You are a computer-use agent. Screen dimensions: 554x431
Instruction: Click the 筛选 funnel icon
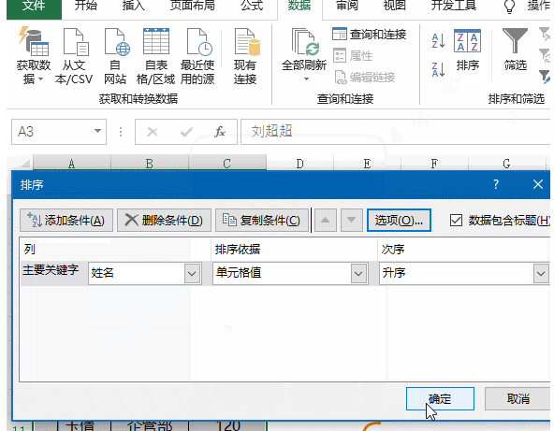(515, 40)
